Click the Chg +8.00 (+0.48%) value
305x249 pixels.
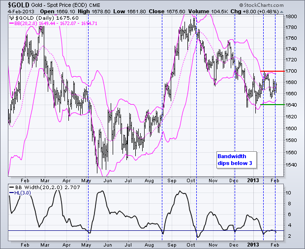(x=255, y=11)
